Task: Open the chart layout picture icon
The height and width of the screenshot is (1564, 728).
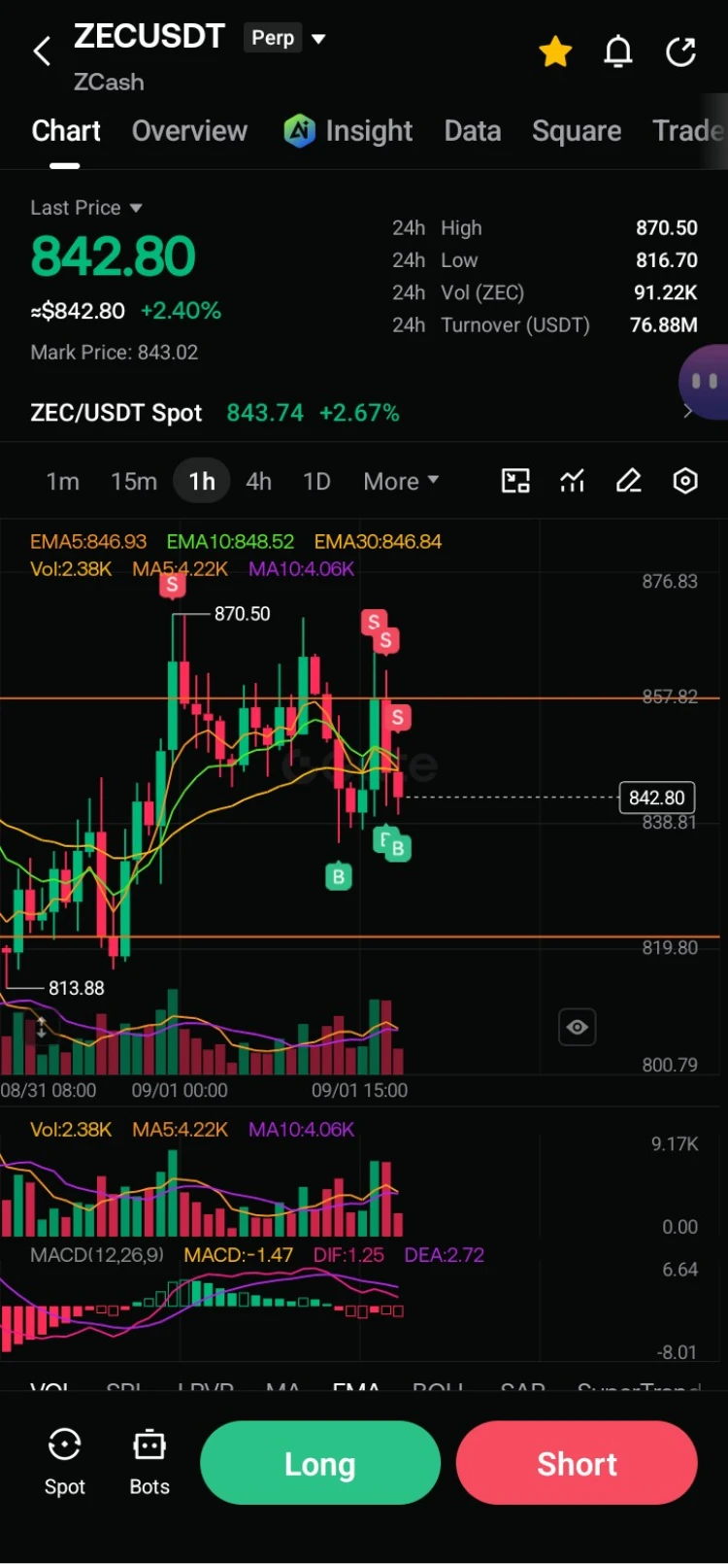Action: point(515,481)
